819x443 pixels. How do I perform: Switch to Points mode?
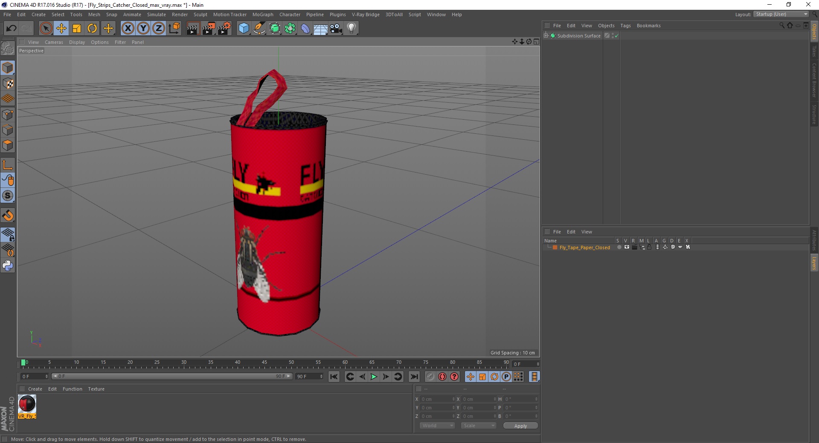point(8,115)
